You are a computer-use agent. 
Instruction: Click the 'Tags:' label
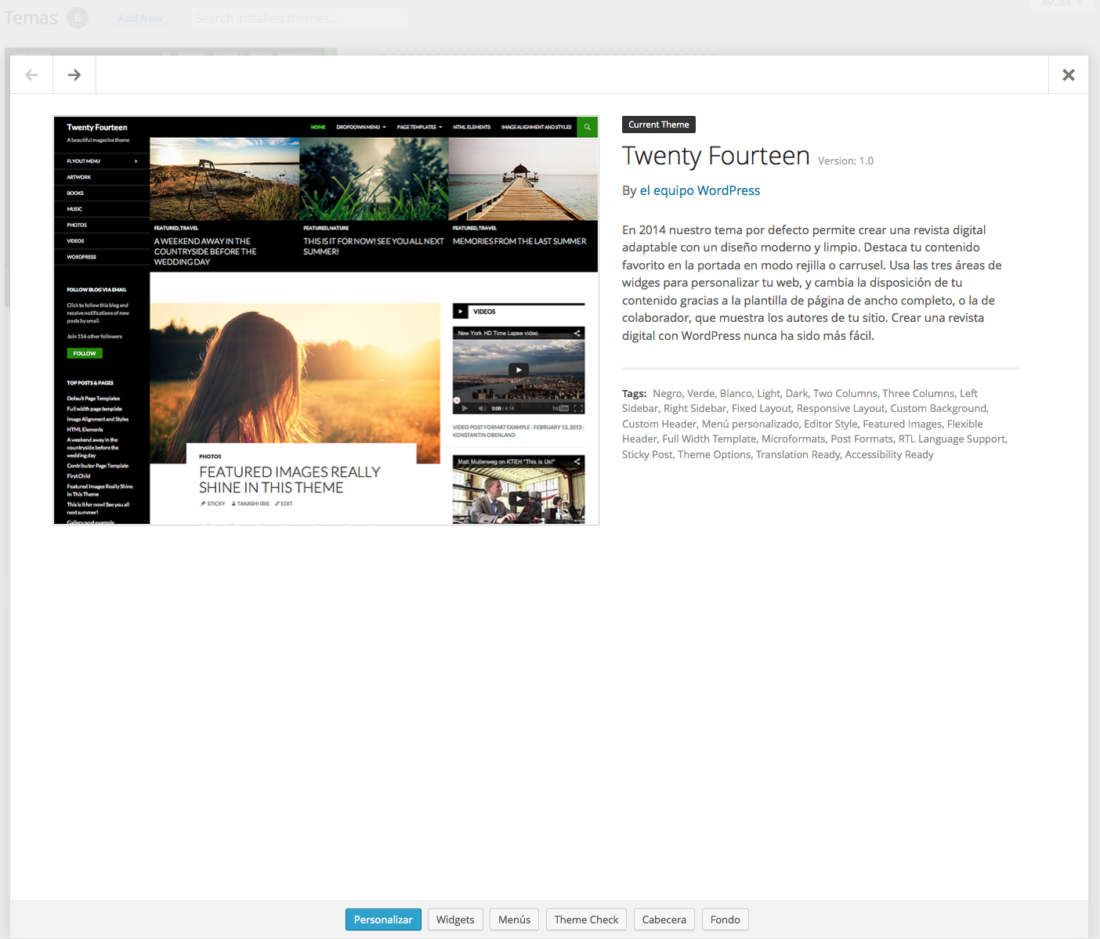tap(634, 393)
